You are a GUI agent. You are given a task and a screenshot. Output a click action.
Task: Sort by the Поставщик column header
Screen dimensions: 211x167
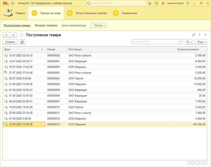coord(121,49)
